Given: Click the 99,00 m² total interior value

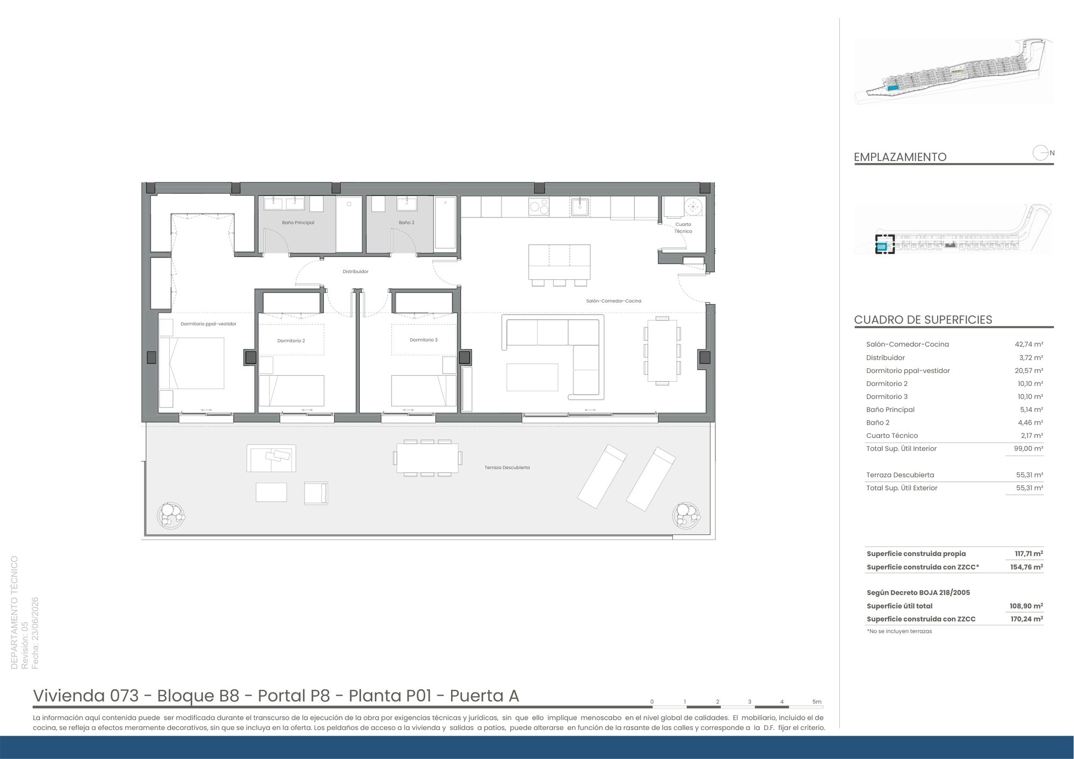Looking at the screenshot, I should coord(1028,449).
